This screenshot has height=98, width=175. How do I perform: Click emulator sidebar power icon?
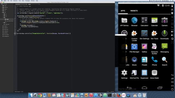point(172,89)
